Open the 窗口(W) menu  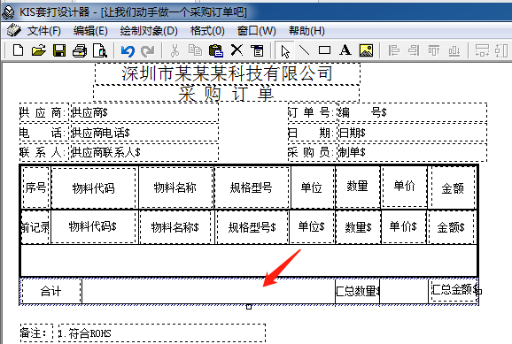256,31
